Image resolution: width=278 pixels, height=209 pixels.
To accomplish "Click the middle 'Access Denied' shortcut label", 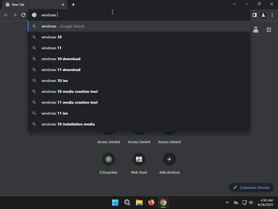I will (x=139, y=142).
